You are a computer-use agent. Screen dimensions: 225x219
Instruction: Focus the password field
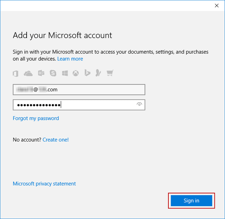tap(79, 105)
